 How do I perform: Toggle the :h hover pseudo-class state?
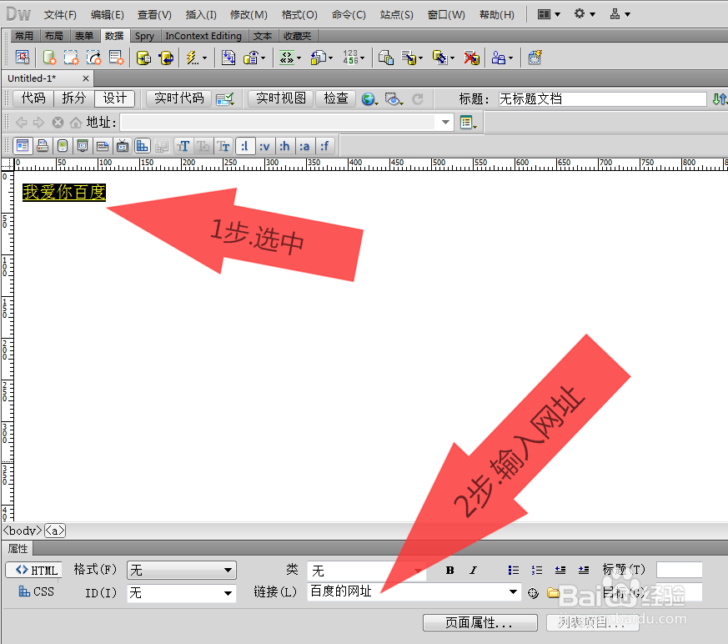click(x=284, y=146)
